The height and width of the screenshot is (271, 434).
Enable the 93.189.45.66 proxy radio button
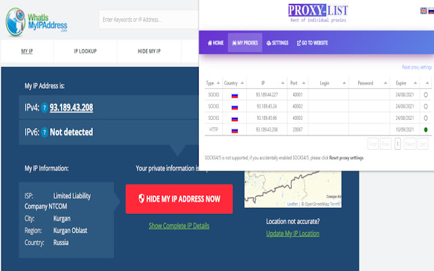click(x=426, y=118)
